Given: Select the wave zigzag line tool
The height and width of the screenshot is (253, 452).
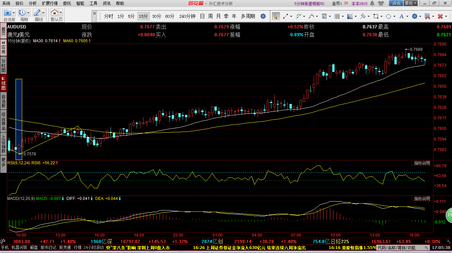Looking at the screenshot, I should 311,16.
